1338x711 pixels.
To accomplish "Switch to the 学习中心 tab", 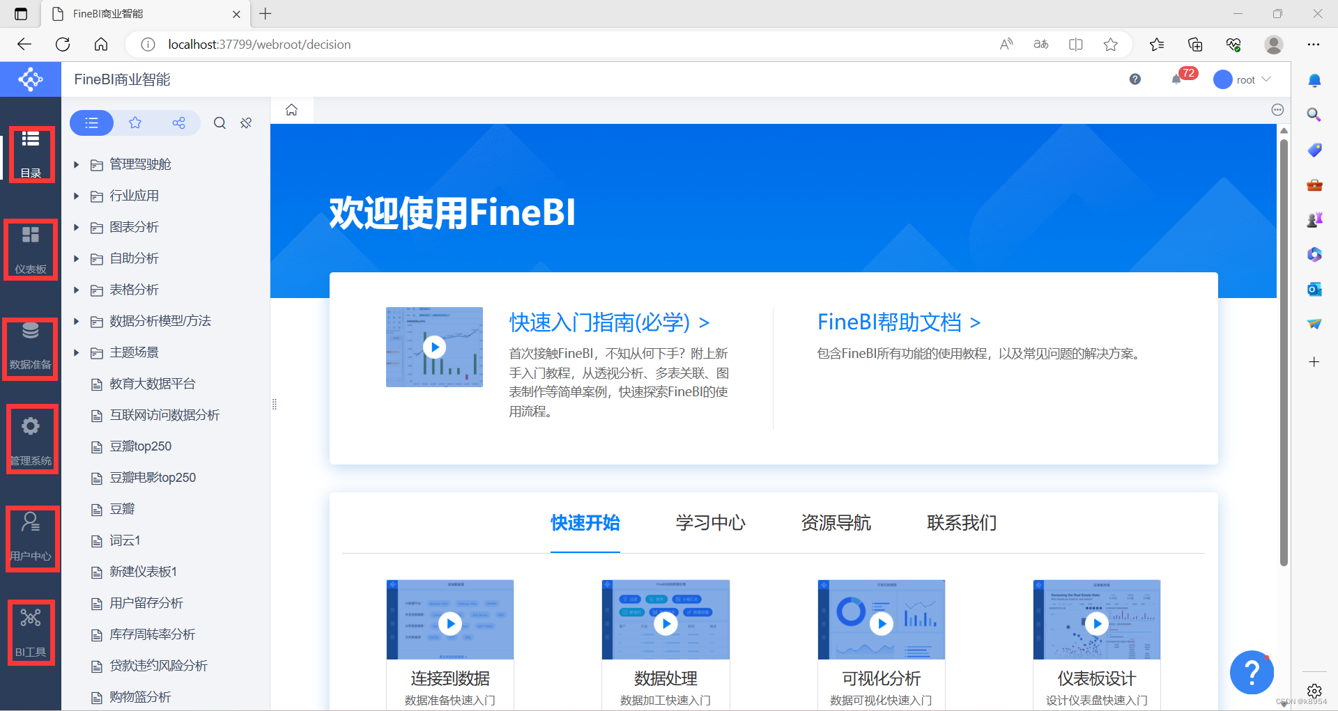I will click(710, 523).
